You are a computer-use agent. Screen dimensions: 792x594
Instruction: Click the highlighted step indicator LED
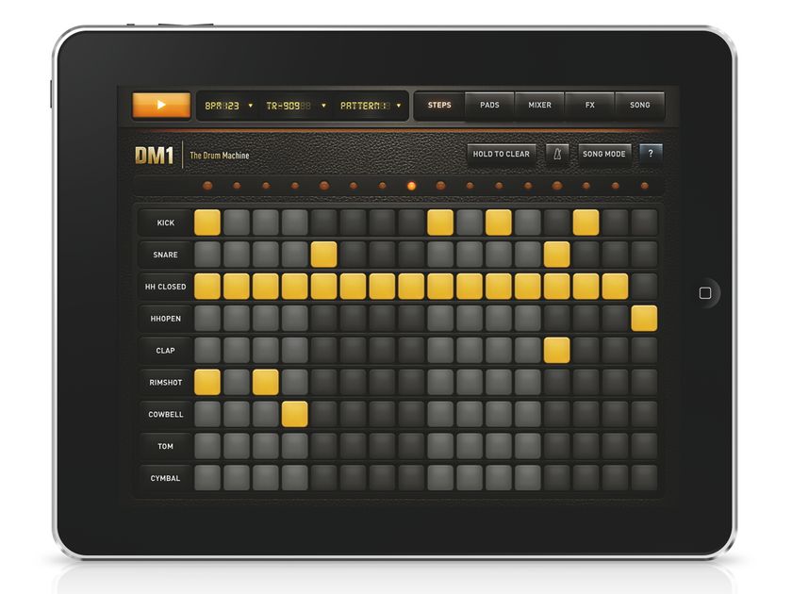[412, 187]
